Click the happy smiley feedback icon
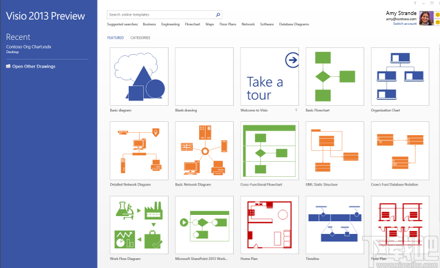This screenshot has width=440, height=268. pos(437,14)
